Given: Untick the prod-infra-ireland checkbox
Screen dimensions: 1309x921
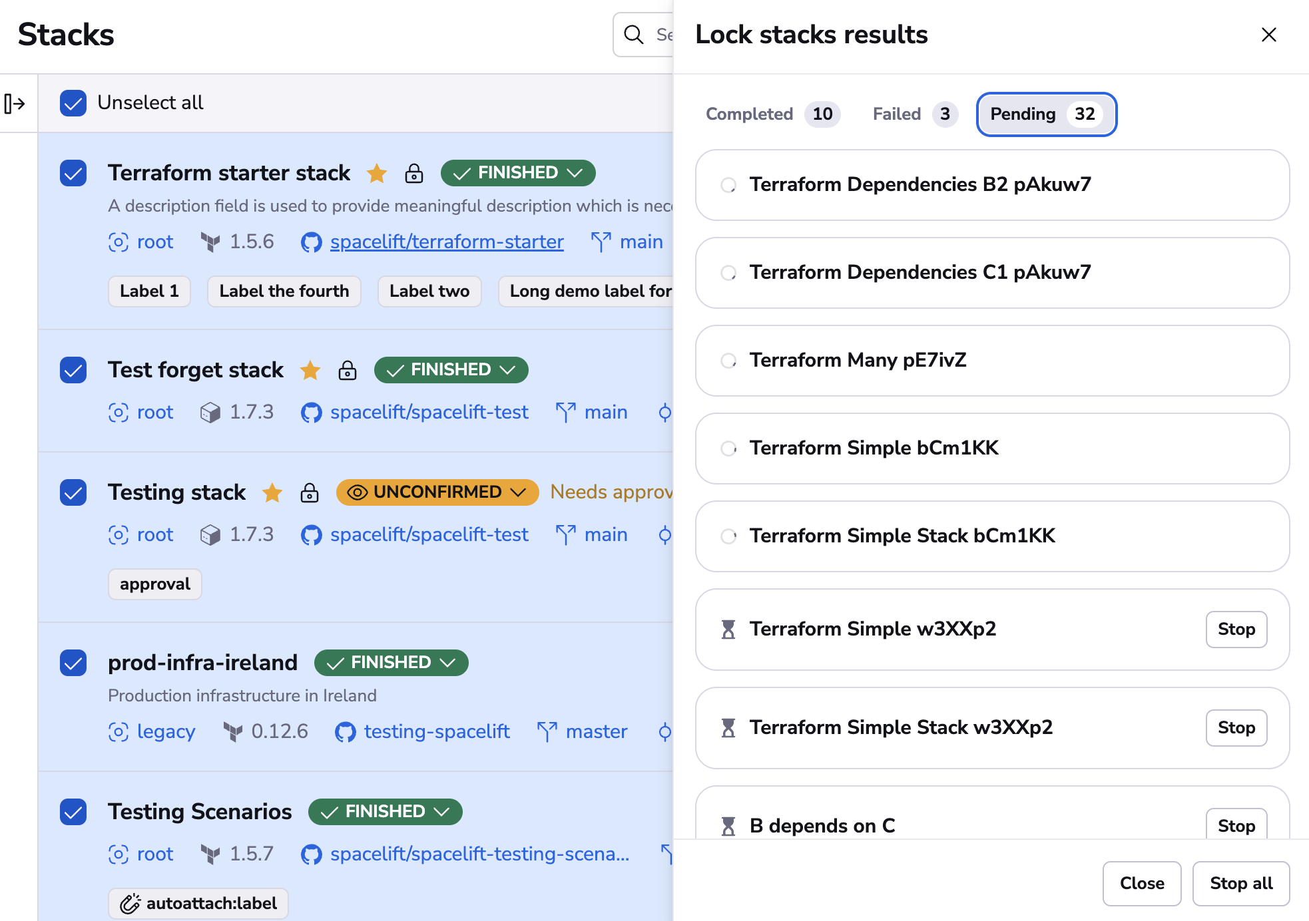Looking at the screenshot, I should click(73, 663).
